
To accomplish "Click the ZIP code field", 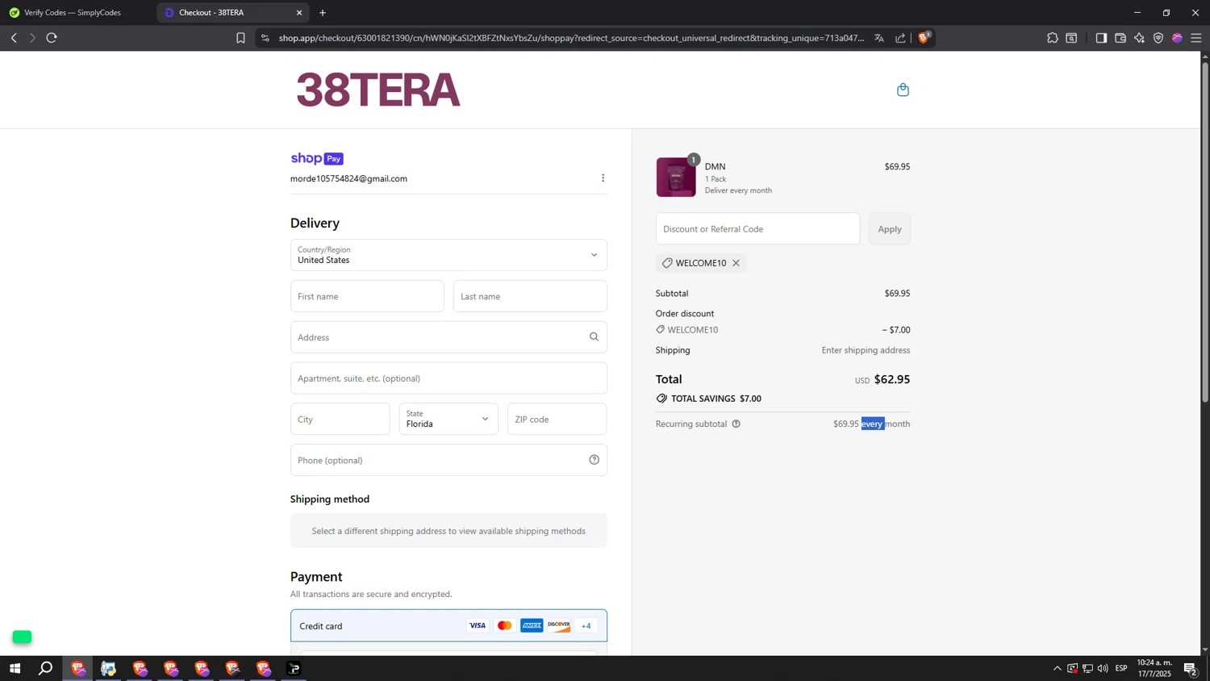I will point(557,419).
